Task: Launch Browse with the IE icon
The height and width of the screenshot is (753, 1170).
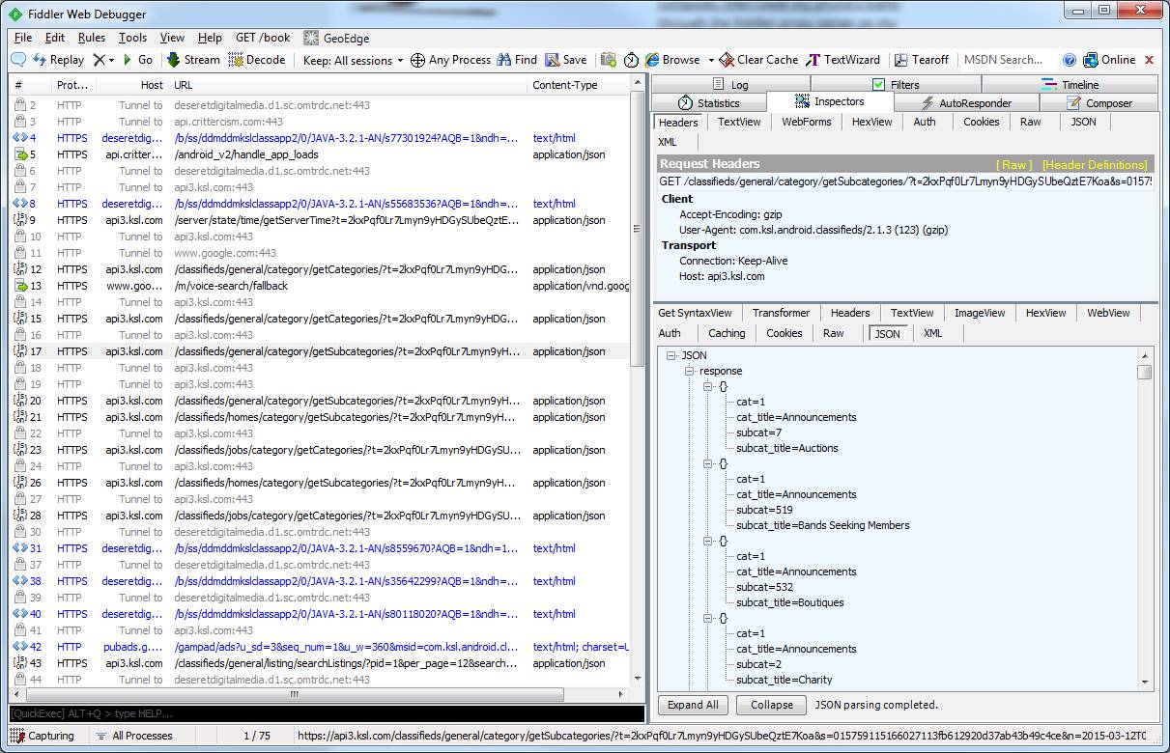Action: pyautogui.click(x=672, y=60)
